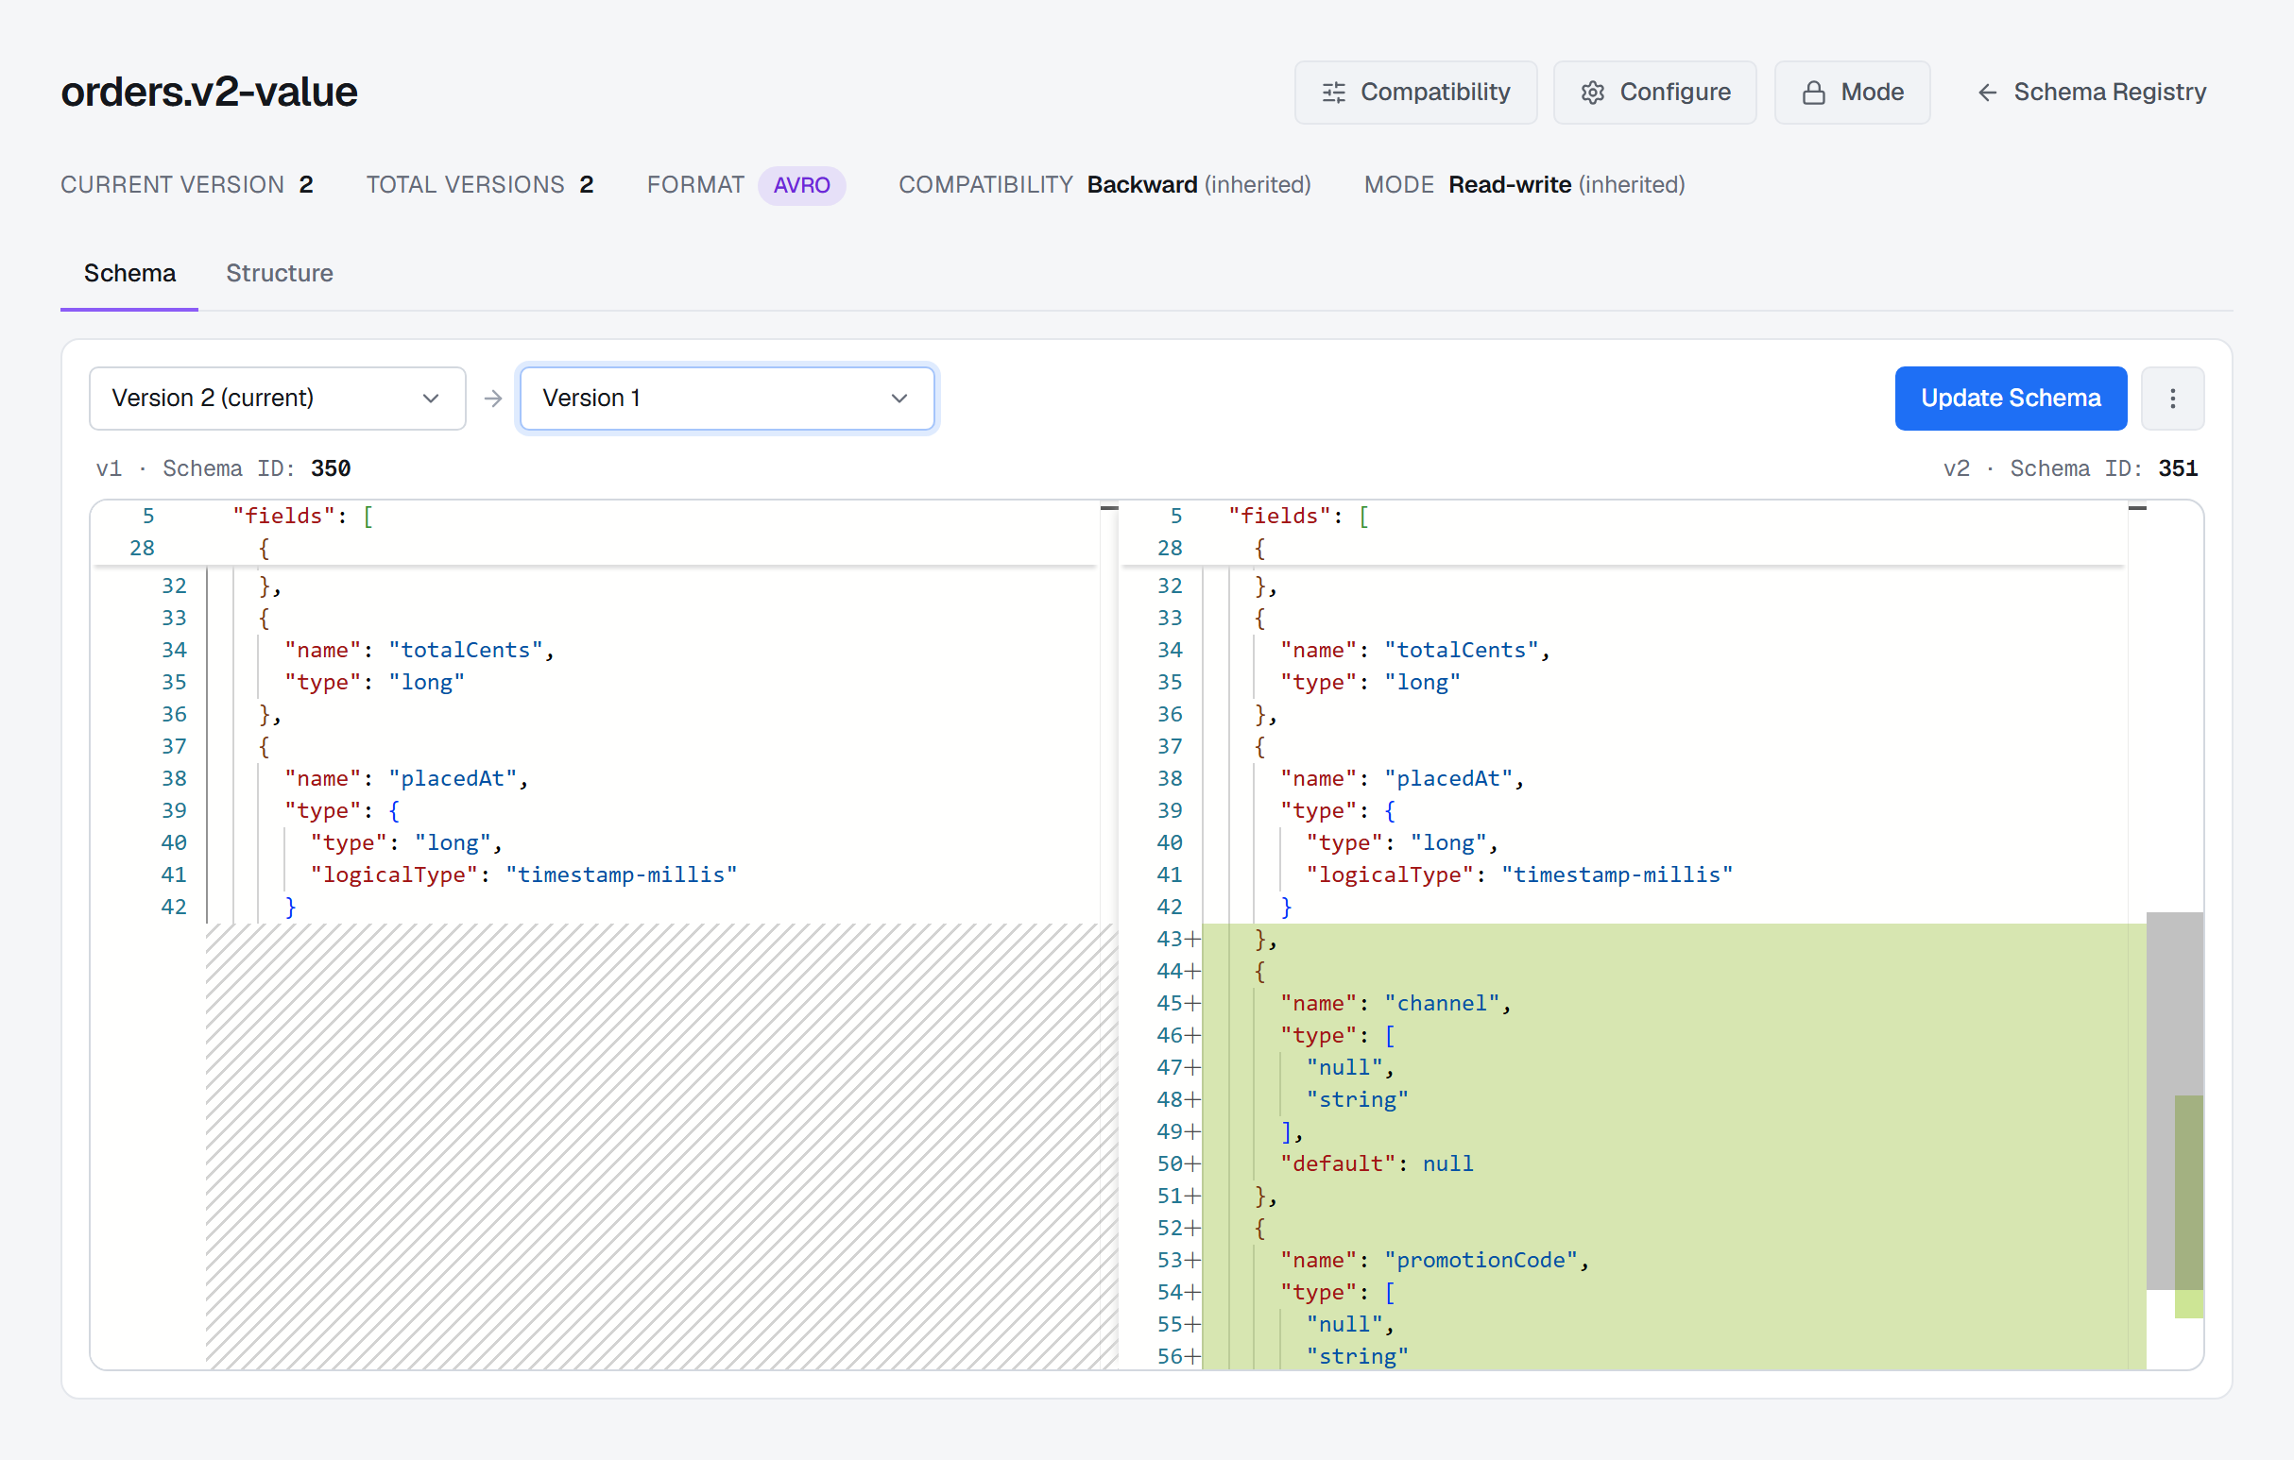Image resolution: width=2294 pixels, height=1460 pixels.
Task: Click line number 42 in right pane
Action: click(1169, 907)
